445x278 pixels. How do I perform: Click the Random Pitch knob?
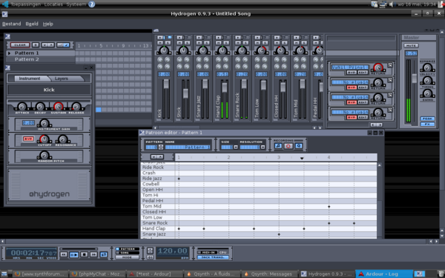click(x=44, y=156)
